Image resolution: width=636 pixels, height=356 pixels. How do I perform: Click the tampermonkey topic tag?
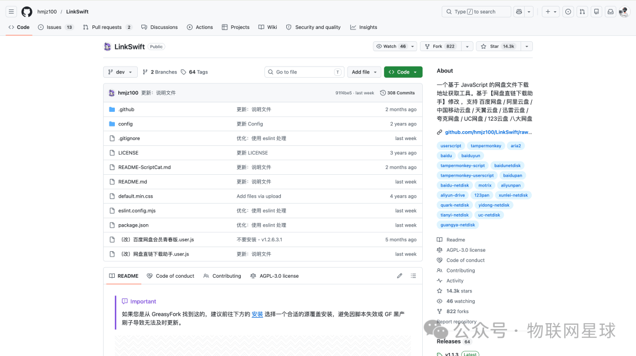pyautogui.click(x=486, y=146)
